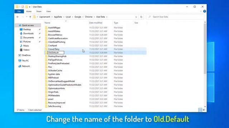Select the Crowd Deny folder icon
This screenshot has width=229, height=128.
[46, 49]
